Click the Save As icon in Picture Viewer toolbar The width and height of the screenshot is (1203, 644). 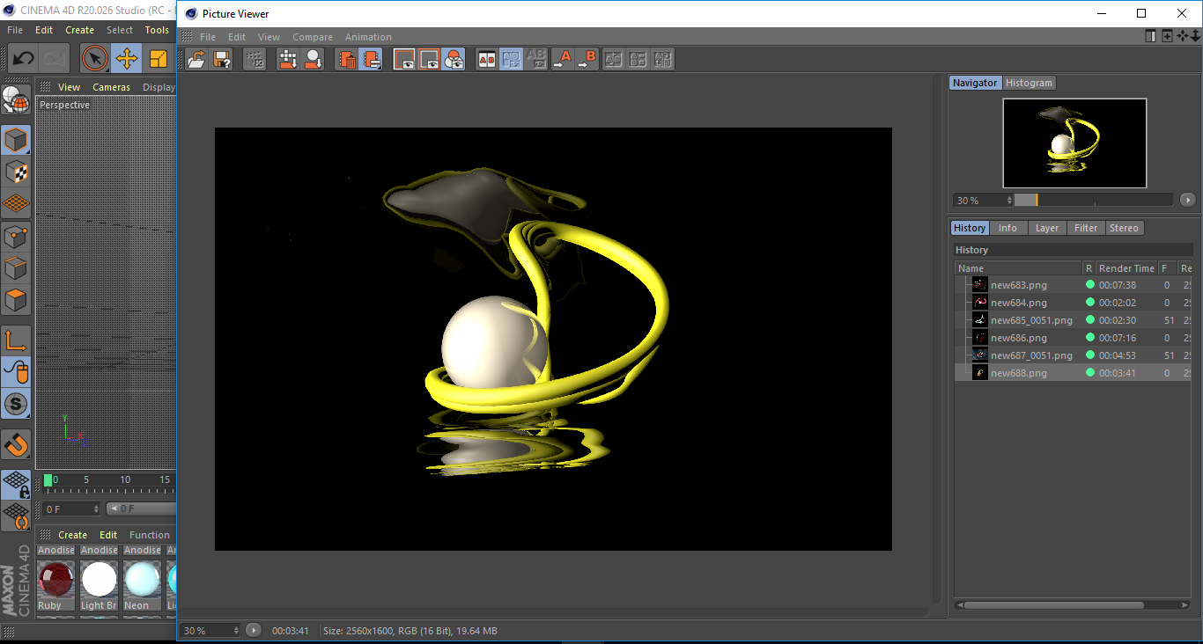222,59
